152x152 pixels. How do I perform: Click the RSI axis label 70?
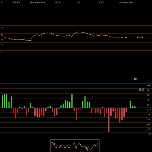tap(2, 35)
